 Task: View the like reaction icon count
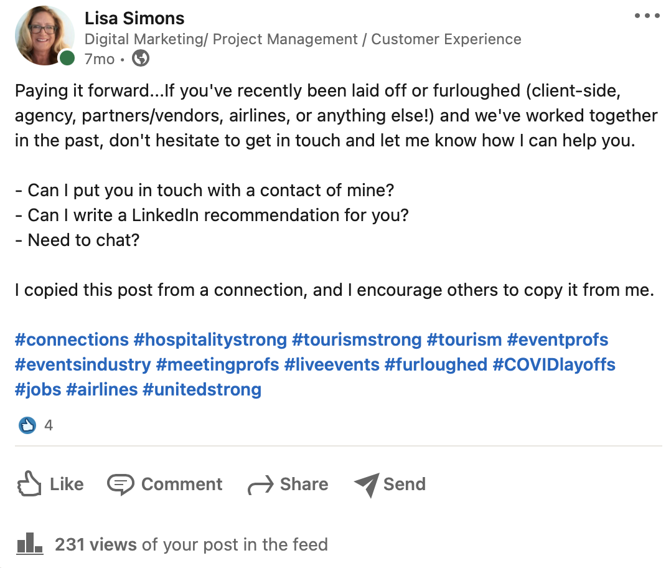pyautogui.click(x=27, y=425)
